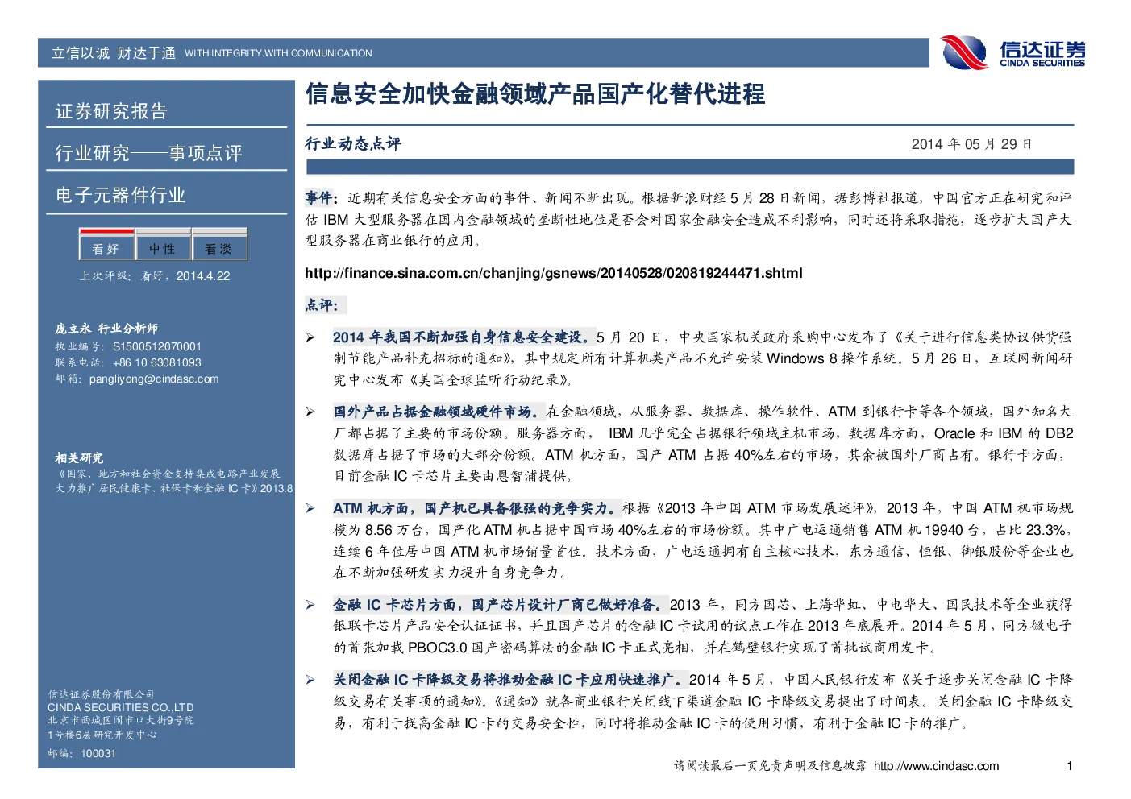Select the 看淡 rating box

click(219, 244)
